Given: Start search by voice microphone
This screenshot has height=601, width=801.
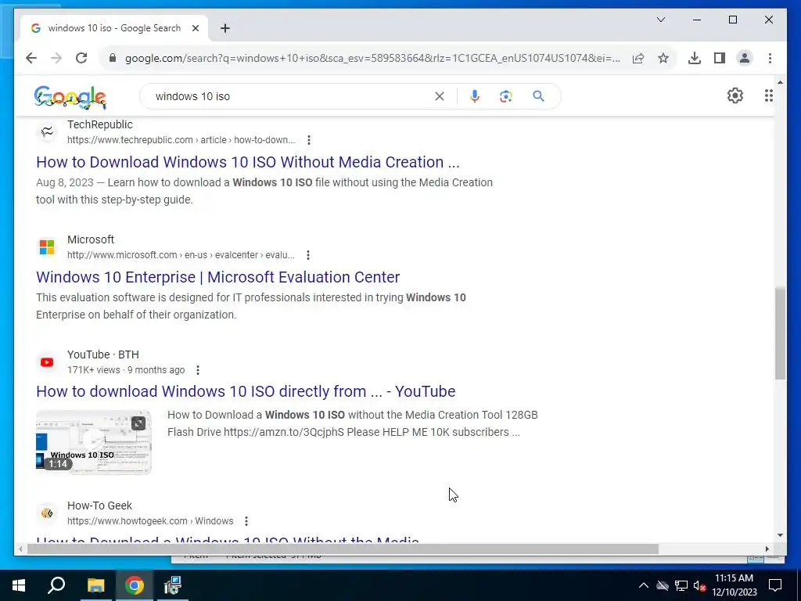Looking at the screenshot, I should (475, 96).
